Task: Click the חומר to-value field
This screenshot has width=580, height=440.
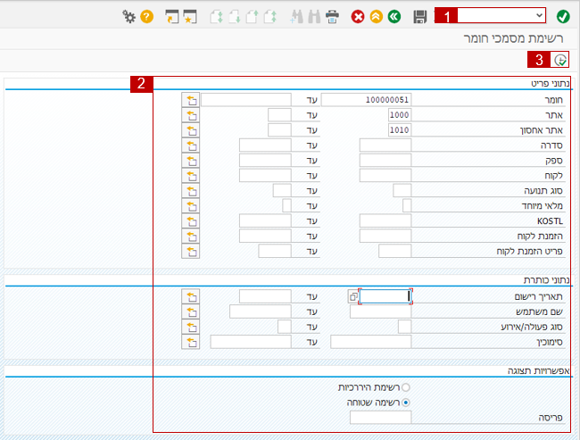Action: pos(246,100)
